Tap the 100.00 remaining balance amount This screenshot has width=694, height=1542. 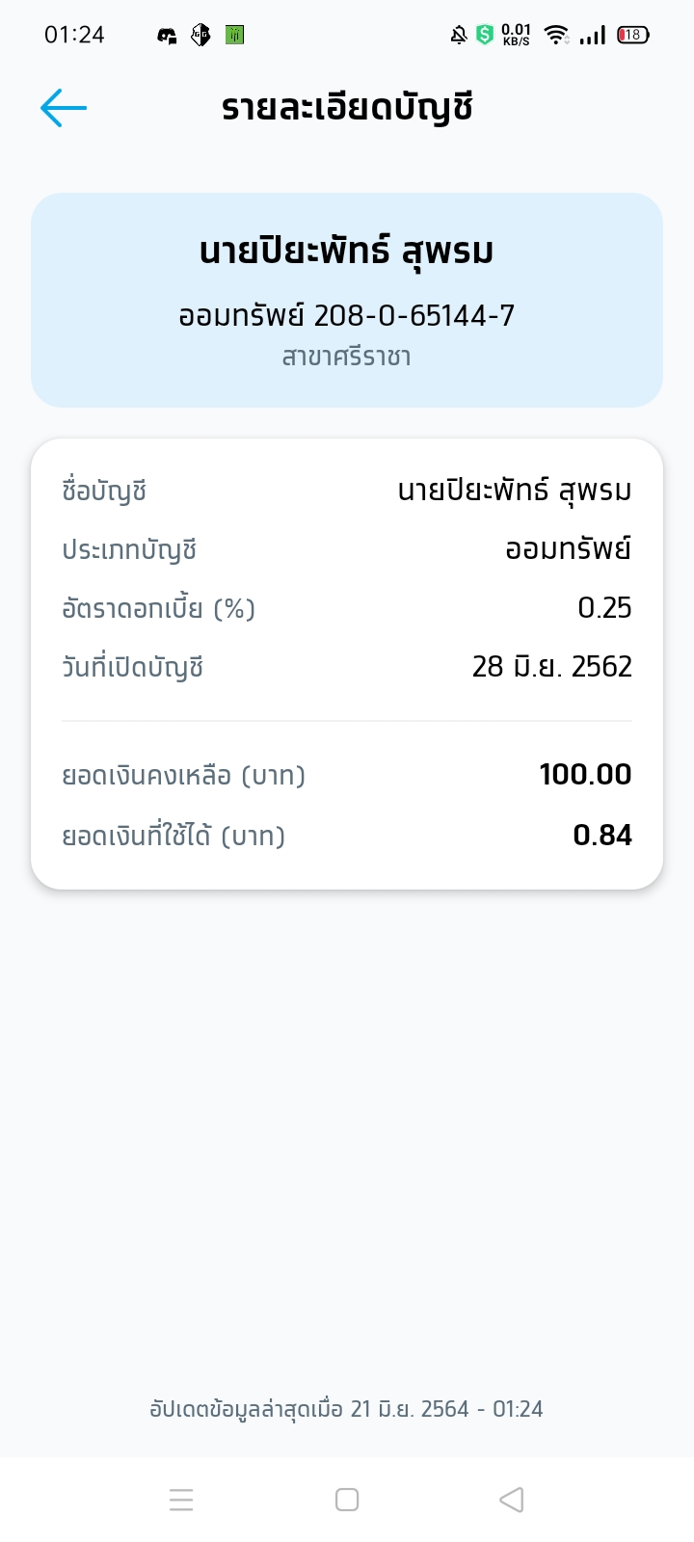click(585, 775)
